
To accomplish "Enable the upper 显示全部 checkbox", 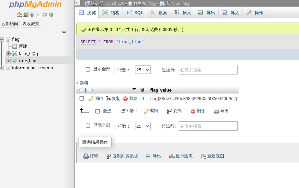I will (88, 69).
